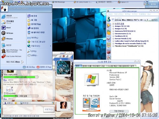Image resolution: width=159 pixels, height=119 pixels.
Task: Open the 실행 run entry
Action: (33, 55)
